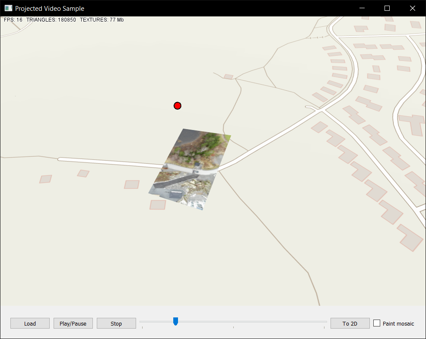The width and height of the screenshot is (426, 339).
Task: Click the projected aerial video frame
Action: (x=190, y=169)
